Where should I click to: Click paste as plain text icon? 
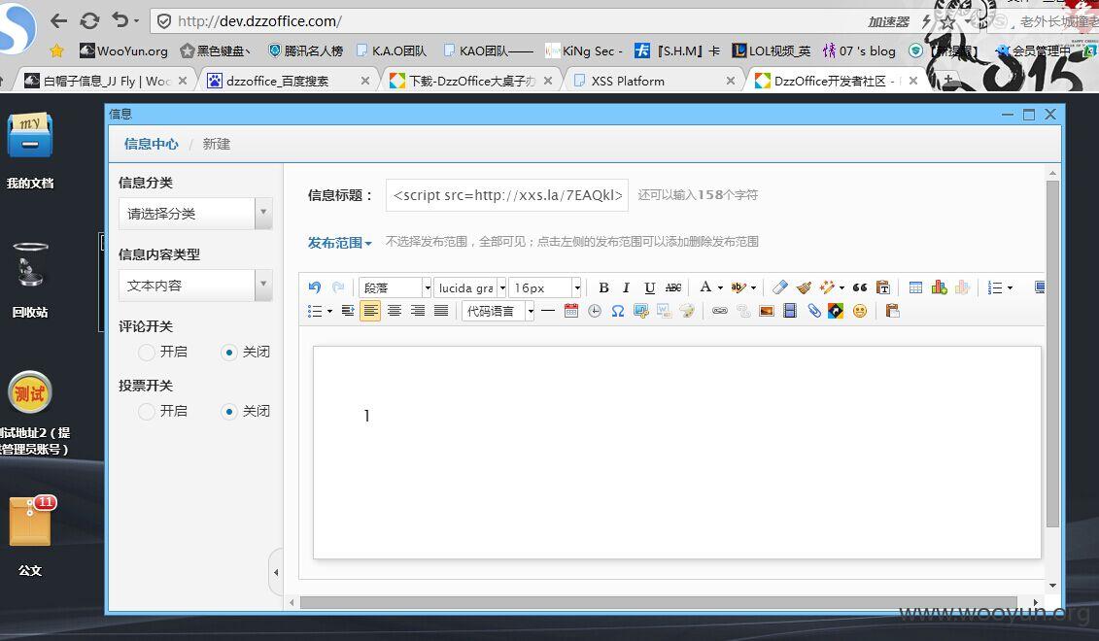pyautogui.click(x=883, y=287)
